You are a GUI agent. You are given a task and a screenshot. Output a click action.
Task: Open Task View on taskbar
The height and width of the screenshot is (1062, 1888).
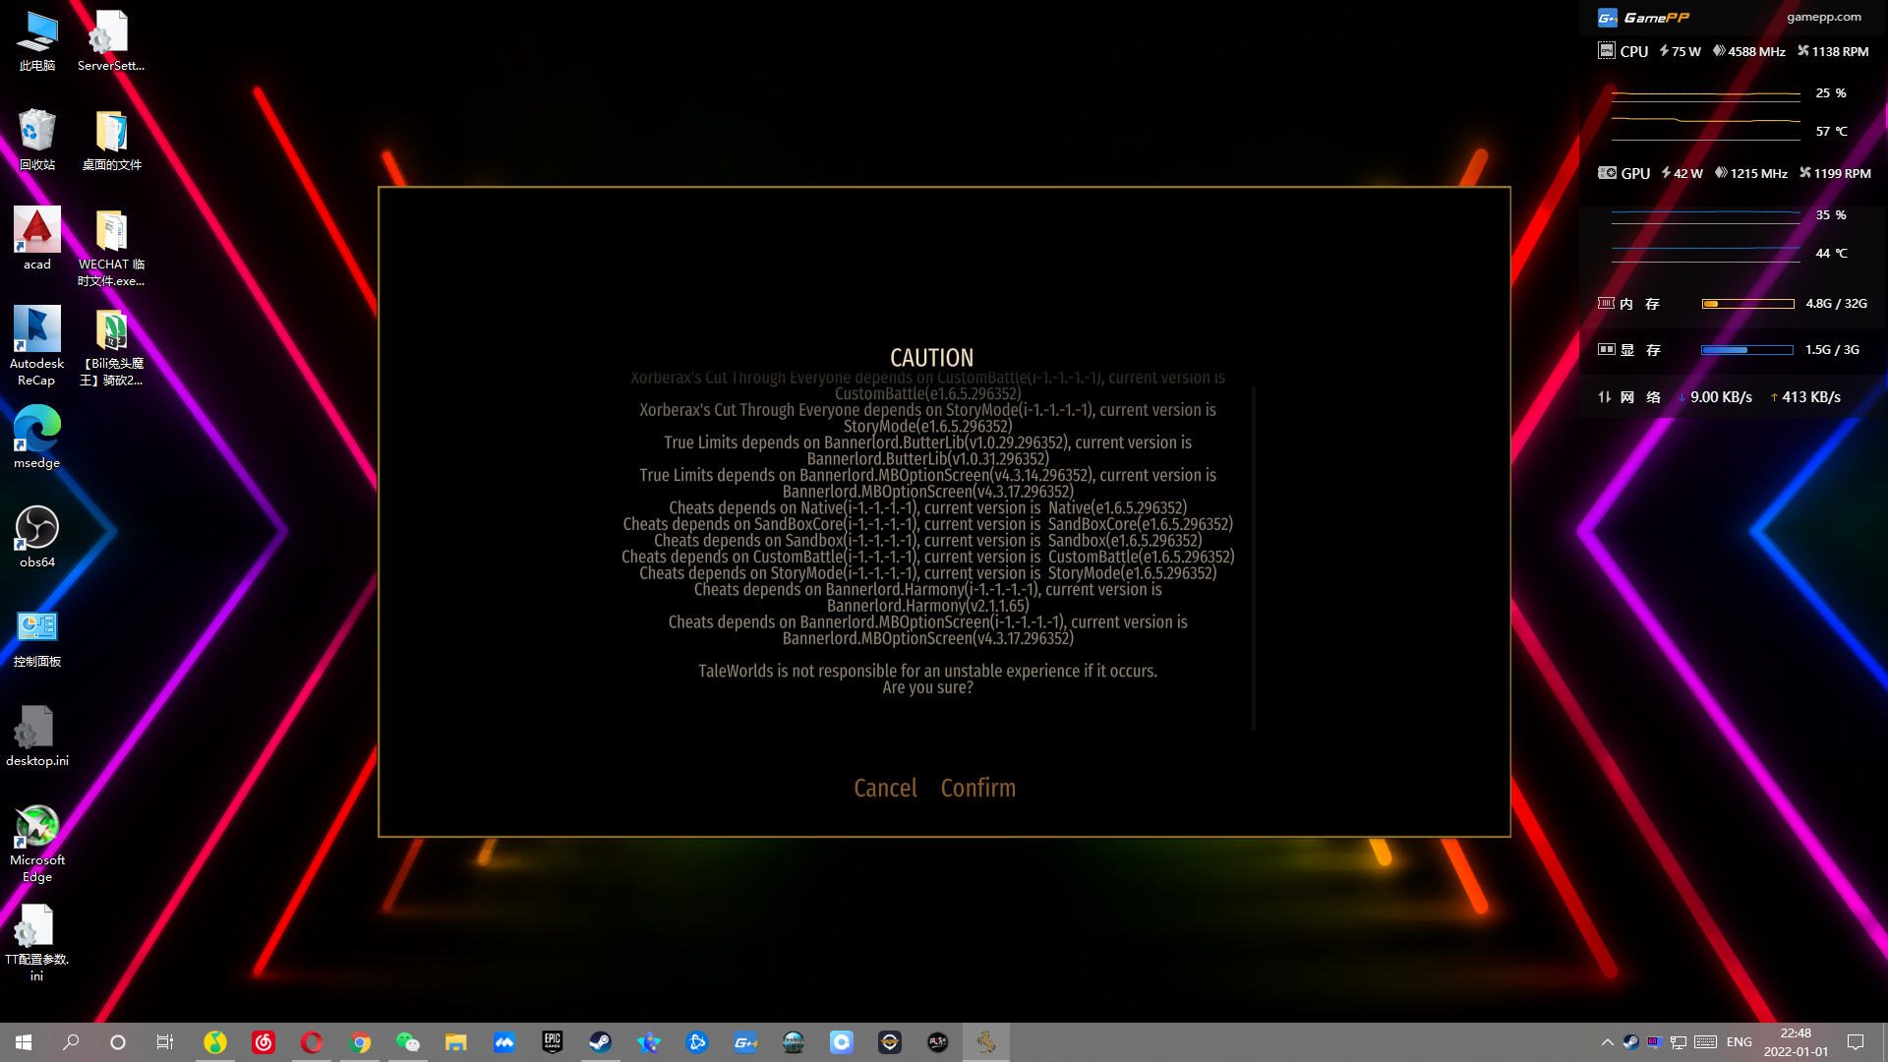165,1042
